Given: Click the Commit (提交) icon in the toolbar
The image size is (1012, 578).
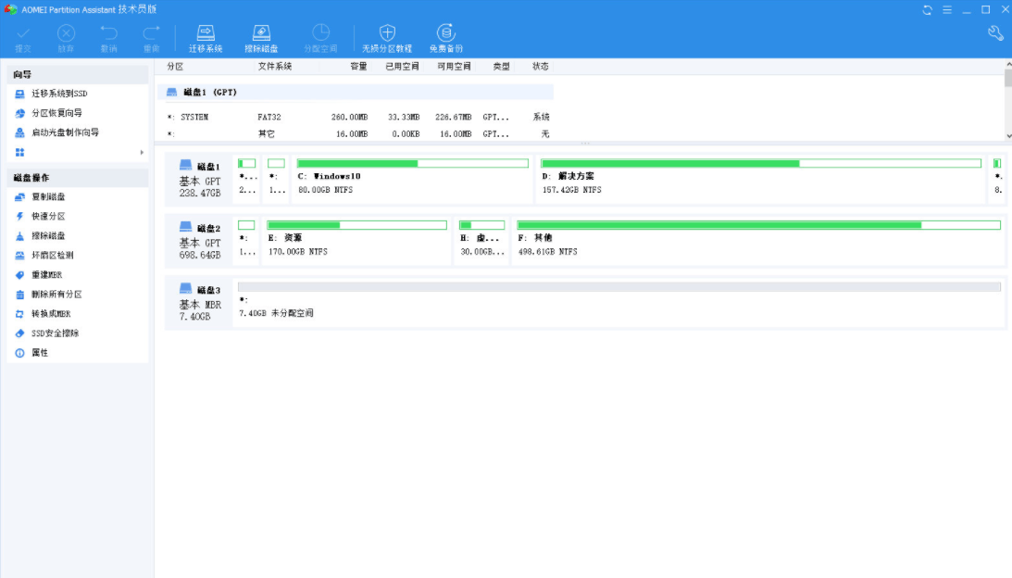Looking at the screenshot, I should [24, 34].
